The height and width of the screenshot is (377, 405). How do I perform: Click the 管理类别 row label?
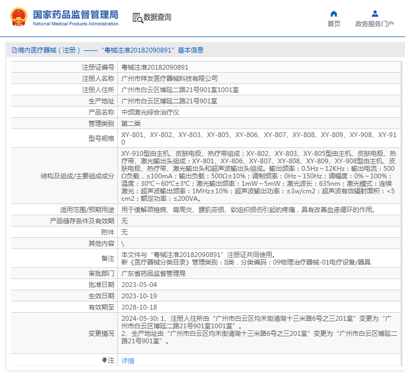pos(101,123)
